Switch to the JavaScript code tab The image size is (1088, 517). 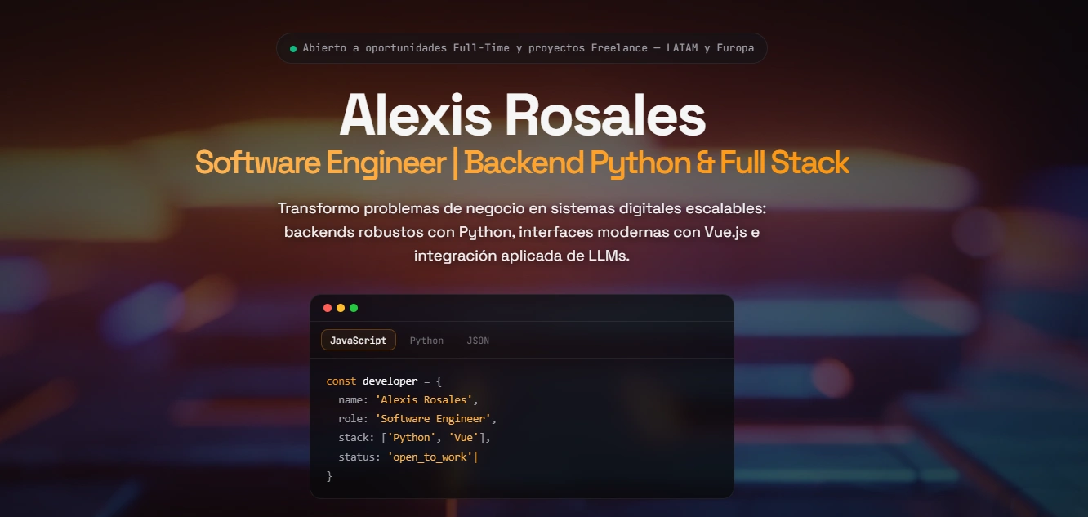point(359,340)
